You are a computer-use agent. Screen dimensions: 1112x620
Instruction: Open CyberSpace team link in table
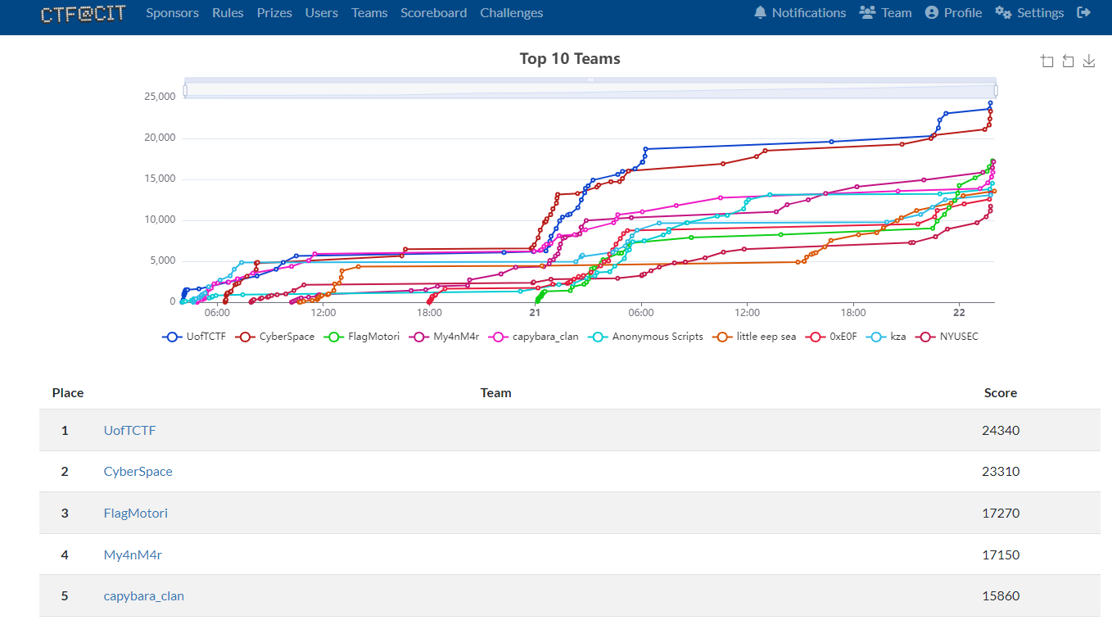(138, 472)
